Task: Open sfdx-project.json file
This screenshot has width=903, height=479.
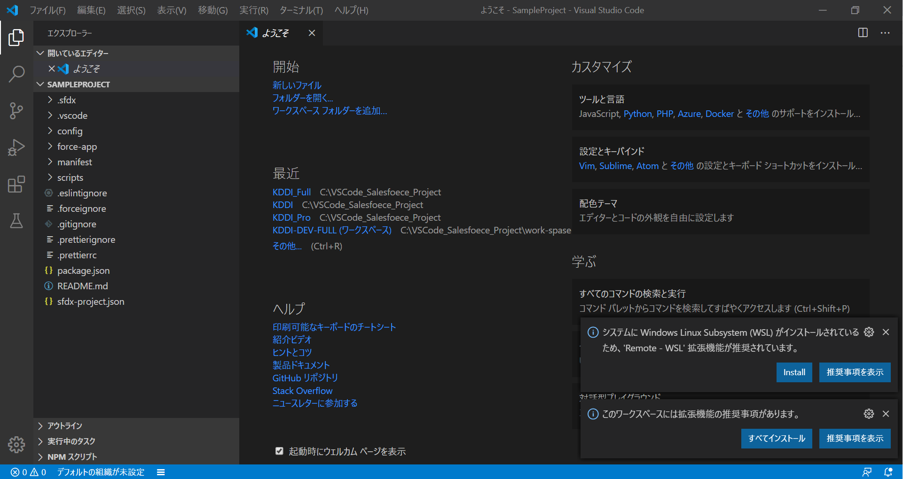Action: pos(136,301)
